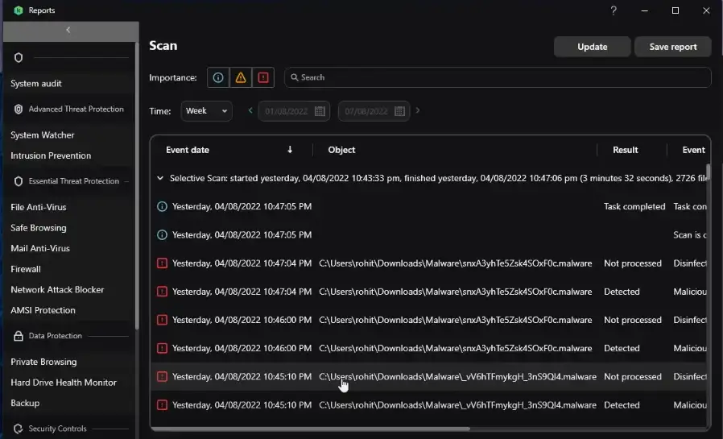The width and height of the screenshot is (723, 439).
Task: Click the help question mark icon
Action: point(614,10)
